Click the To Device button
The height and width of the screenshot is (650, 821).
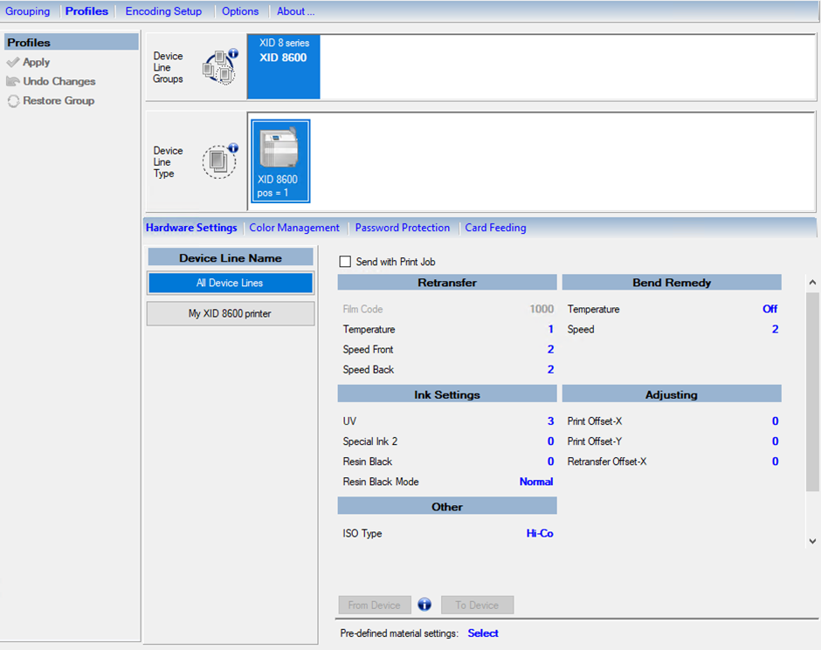[477, 605]
